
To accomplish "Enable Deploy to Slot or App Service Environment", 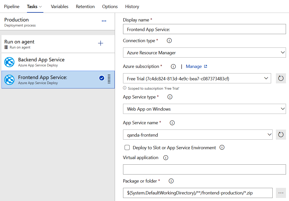I will pyautogui.click(x=127, y=147).
